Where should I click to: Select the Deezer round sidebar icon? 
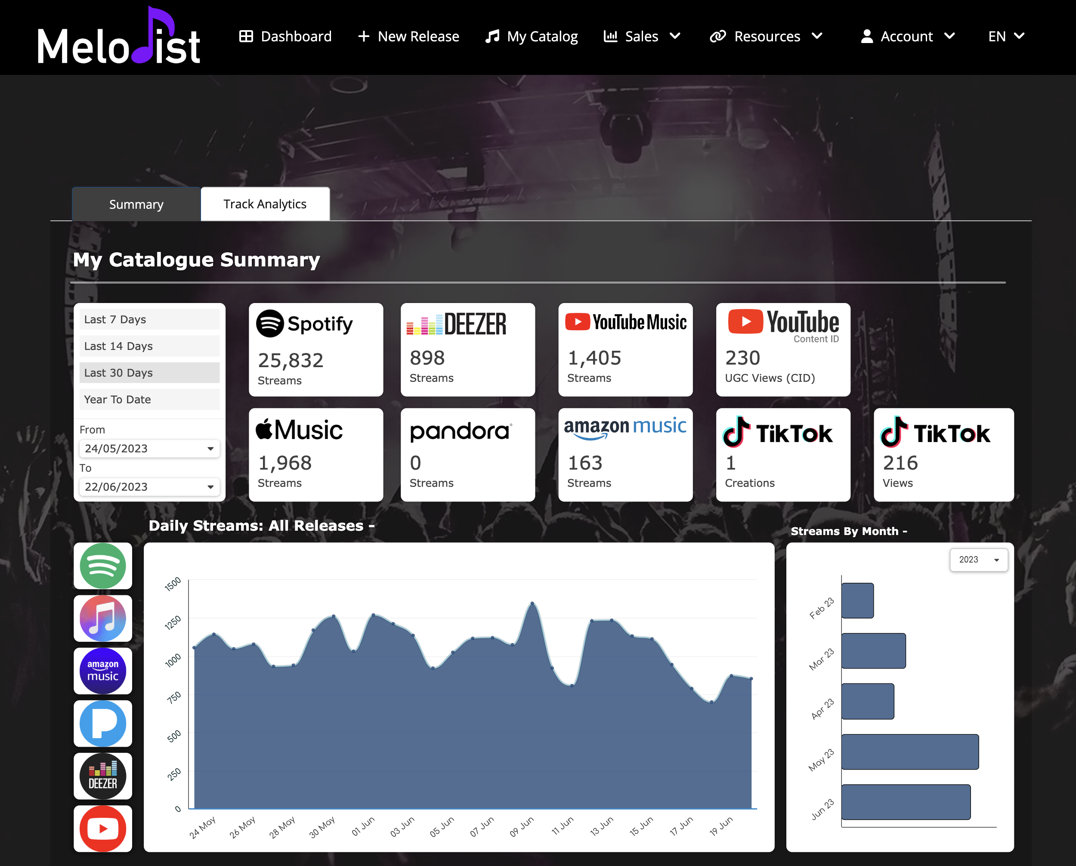[103, 776]
